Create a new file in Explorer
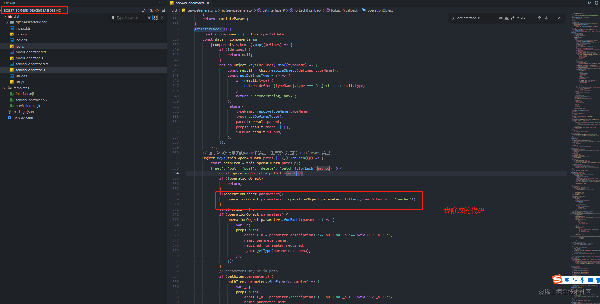600x304 pixels. 144,10
